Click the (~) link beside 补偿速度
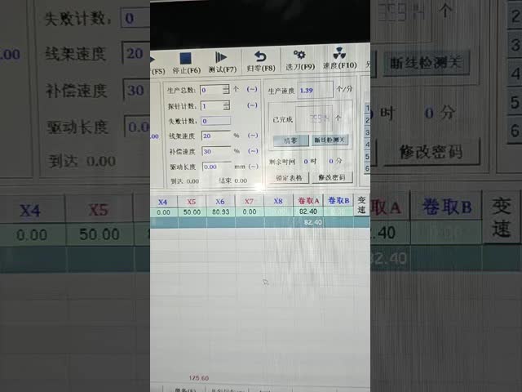Screen dimensions: 522x392 tap(253, 150)
